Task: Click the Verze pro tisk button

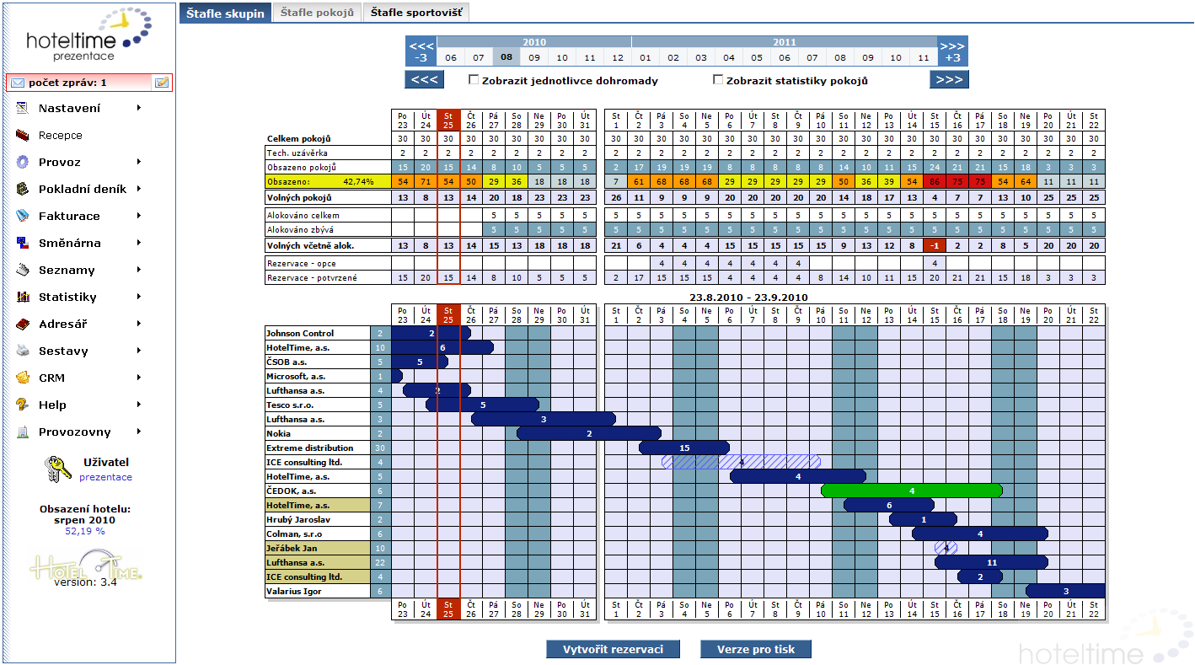Action: point(755,649)
